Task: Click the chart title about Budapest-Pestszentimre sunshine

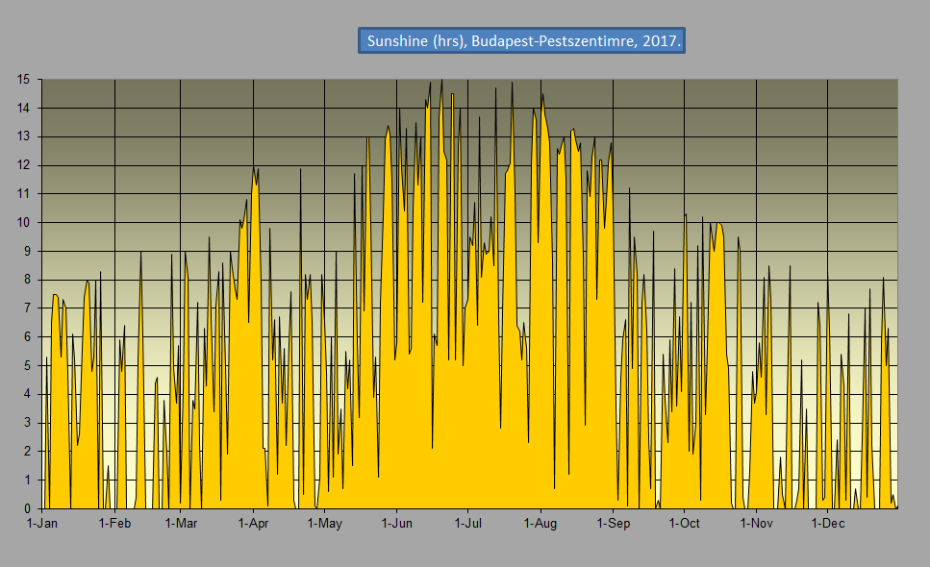Action: (521, 41)
